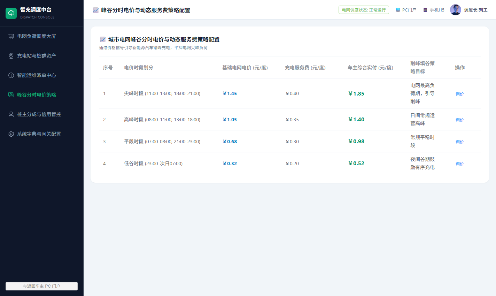This screenshot has width=496, height=296.
Task: Click 调价 for 低谷时段 row
Action: (460, 164)
